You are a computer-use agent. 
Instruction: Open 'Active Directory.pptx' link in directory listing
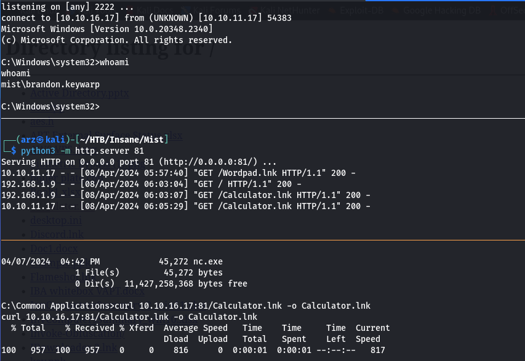79,93
